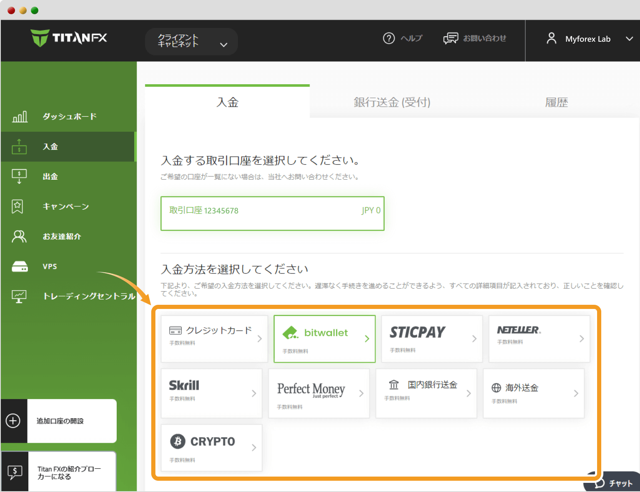Image resolution: width=640 pixels, height=492 pixels.
Task: Click the macOS green maximize window button
Action: click(x=35, y=10)
